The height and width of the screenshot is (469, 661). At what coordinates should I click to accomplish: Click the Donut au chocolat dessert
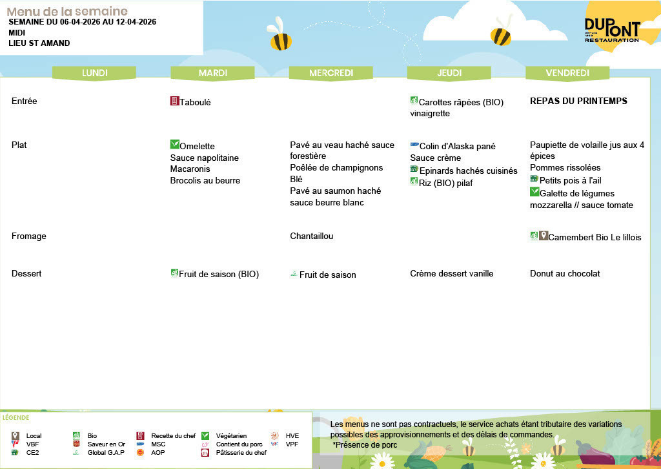click(565, 274)
